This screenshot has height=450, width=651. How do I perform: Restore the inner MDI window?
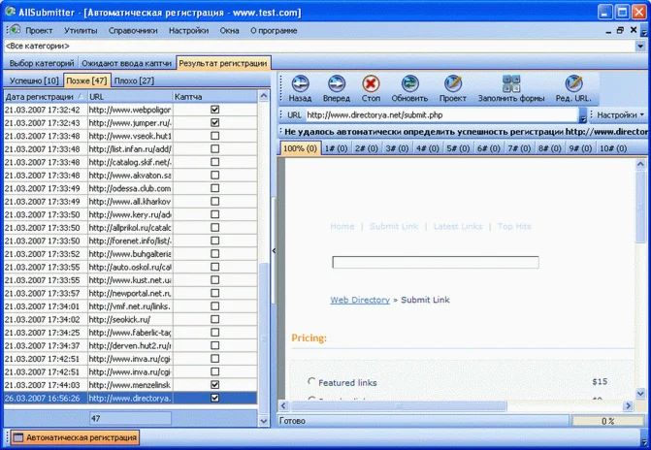point(620,30)
